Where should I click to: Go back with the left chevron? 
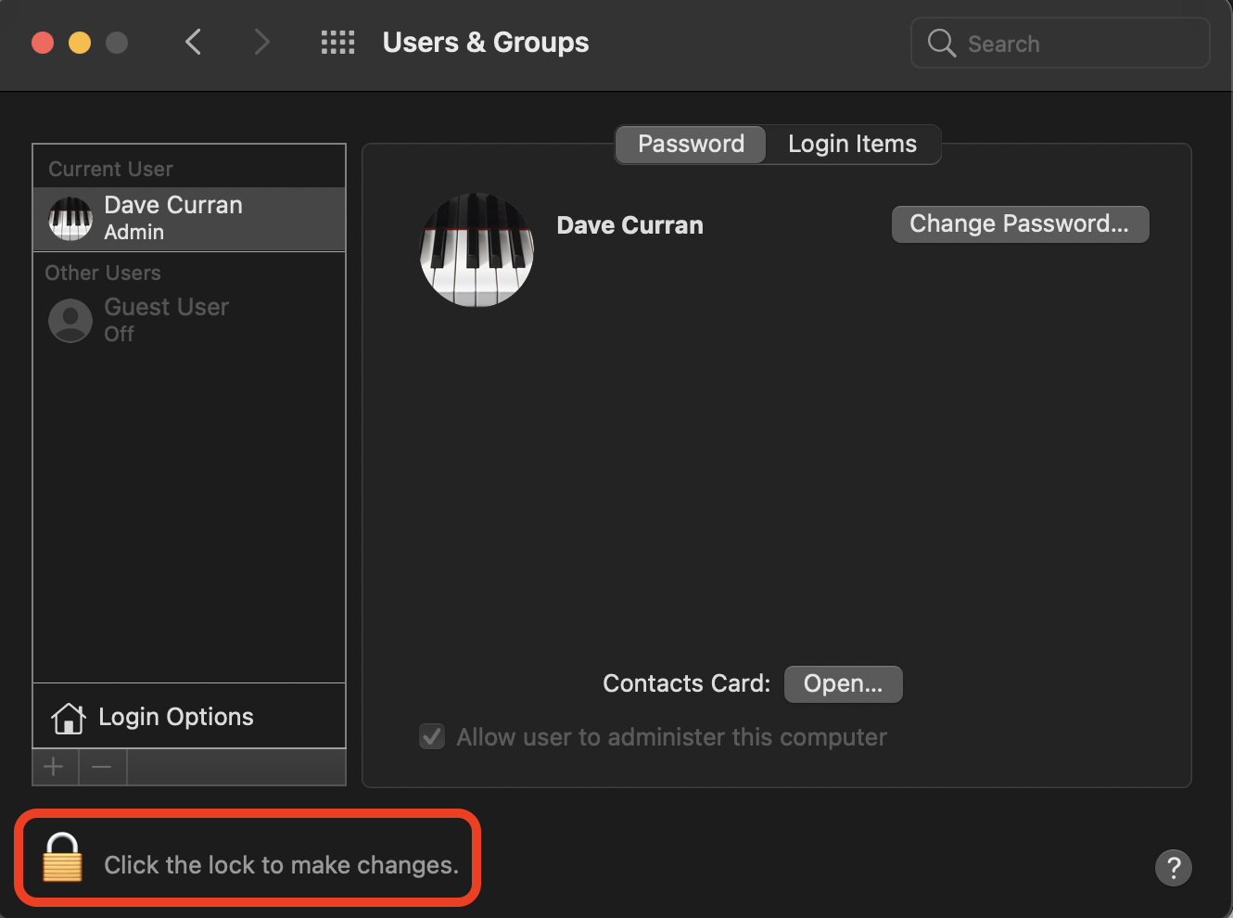point(194,42)
